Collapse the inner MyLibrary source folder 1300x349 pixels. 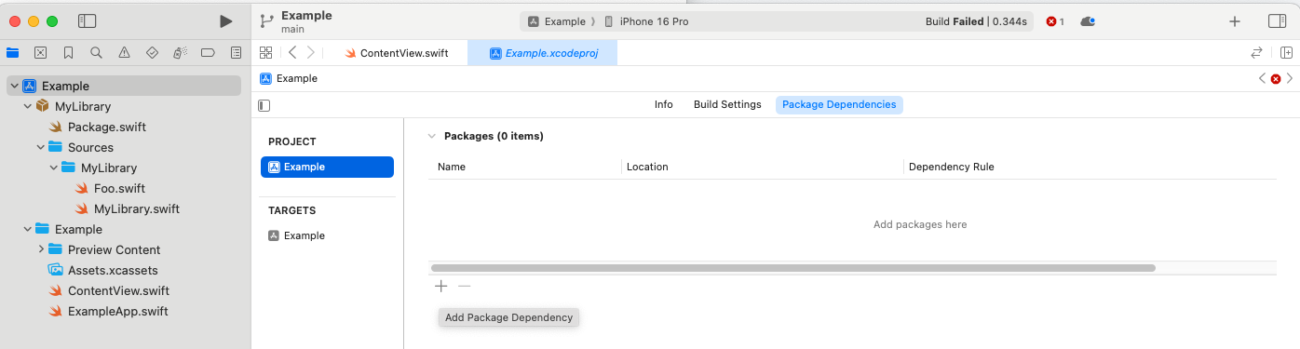click(x=53, y=168)
